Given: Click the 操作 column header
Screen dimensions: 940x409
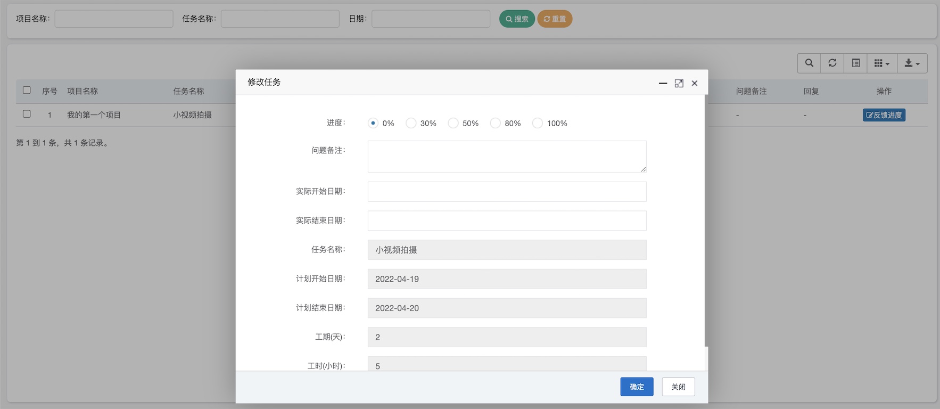Looking at the screenshot, I should pos(884,91).
